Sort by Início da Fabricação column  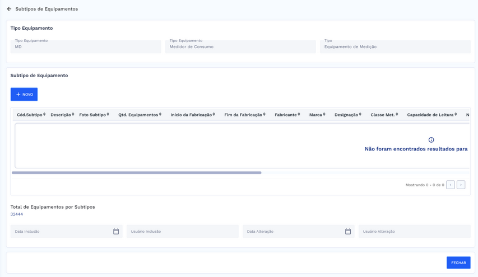(193, 115)
